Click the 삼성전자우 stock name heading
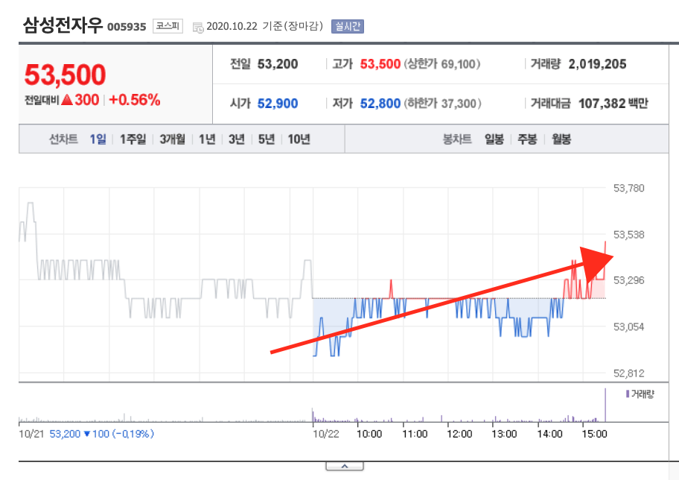 click(x=63, y=25)
